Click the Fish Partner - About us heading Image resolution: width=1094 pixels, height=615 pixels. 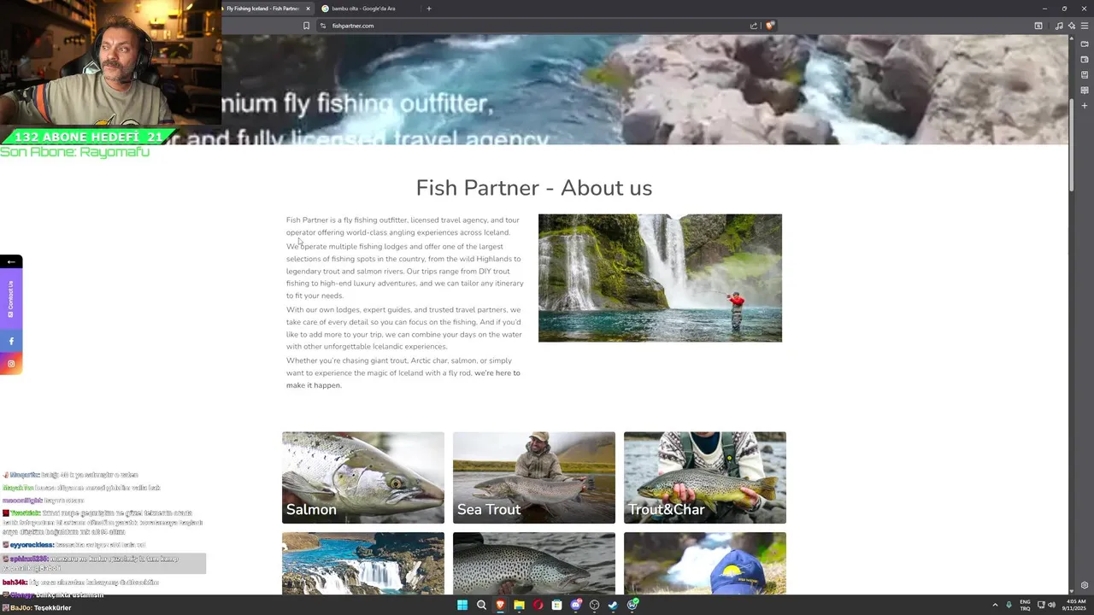click(534, 188)
